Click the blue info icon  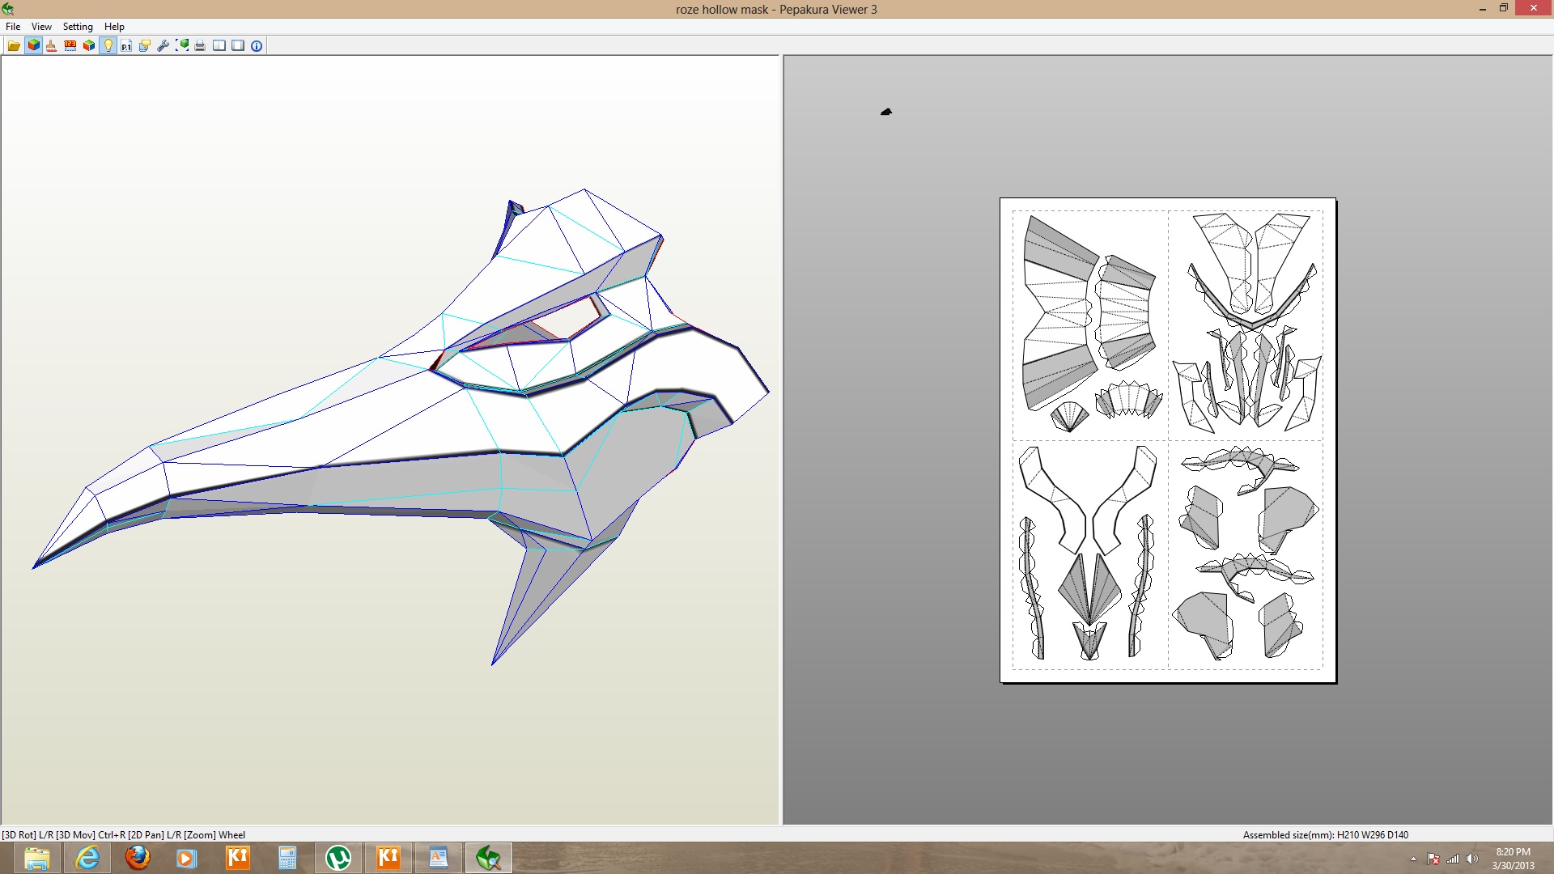(x=257, y=46)
